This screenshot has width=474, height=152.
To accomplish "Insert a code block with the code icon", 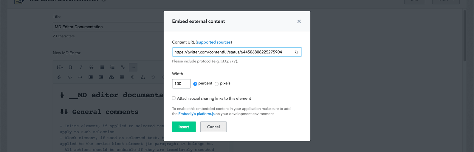I will pos(70,77).
